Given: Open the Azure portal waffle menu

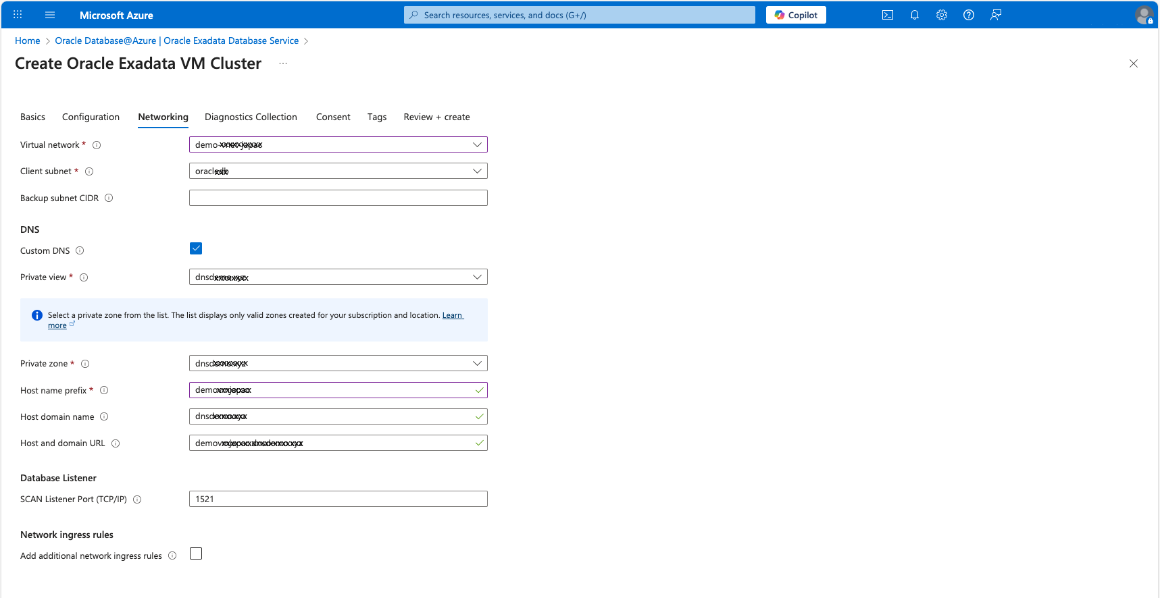Looking at the screenshot, I should [18, 14].
